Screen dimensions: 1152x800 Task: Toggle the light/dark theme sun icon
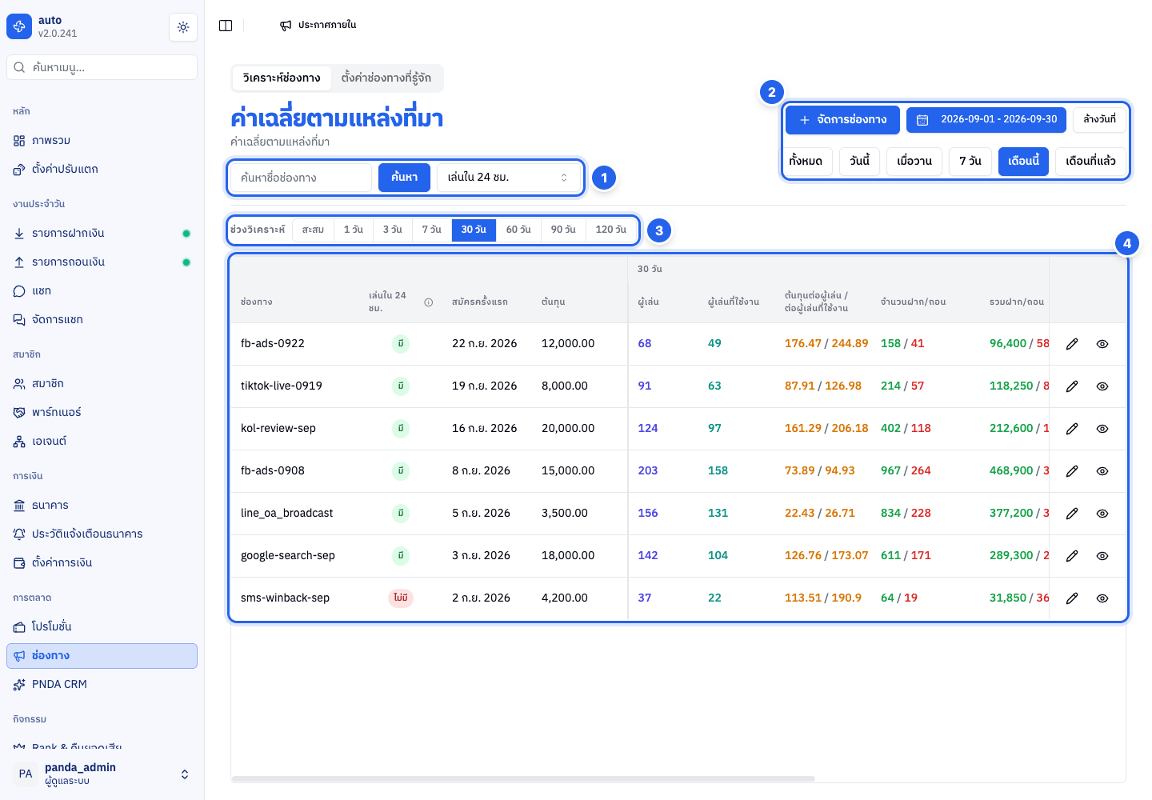[183, 27]
